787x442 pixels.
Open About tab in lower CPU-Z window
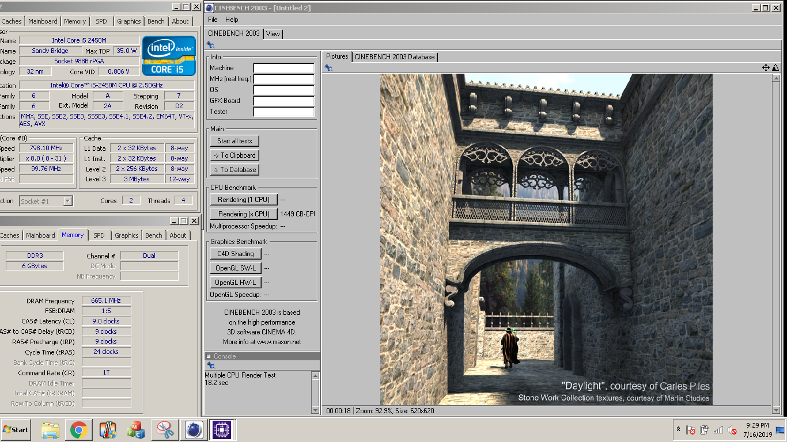178,235
